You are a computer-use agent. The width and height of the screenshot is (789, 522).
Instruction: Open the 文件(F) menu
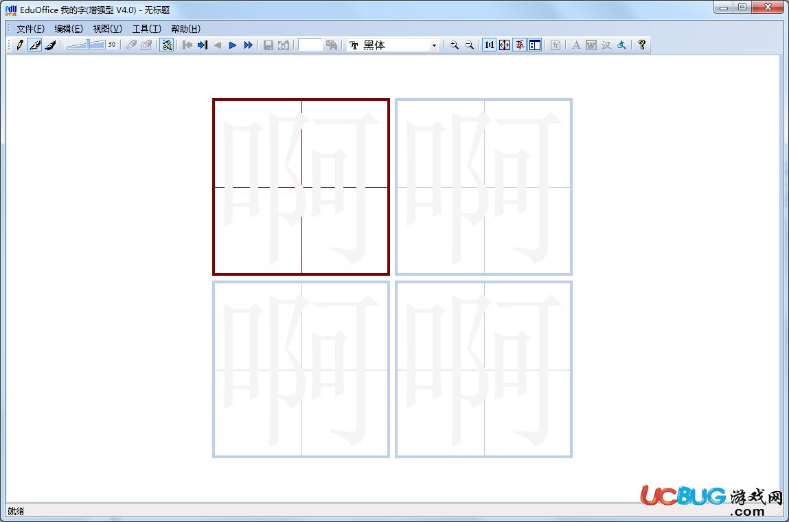30,29
